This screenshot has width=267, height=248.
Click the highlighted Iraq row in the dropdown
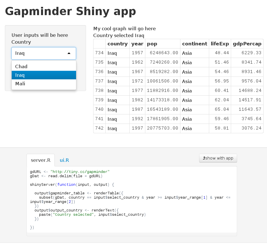coord(20,75)
